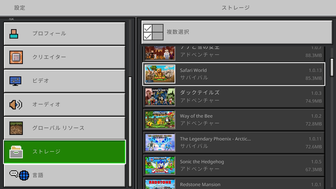Select the Video monitor icon
The image size is (336, 189).
[x=15, y=81]
